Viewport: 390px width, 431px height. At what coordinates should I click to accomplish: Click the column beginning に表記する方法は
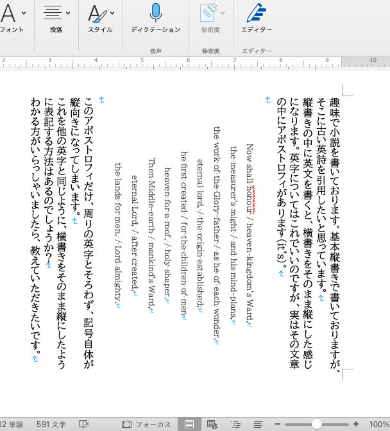tap(48, 181)
